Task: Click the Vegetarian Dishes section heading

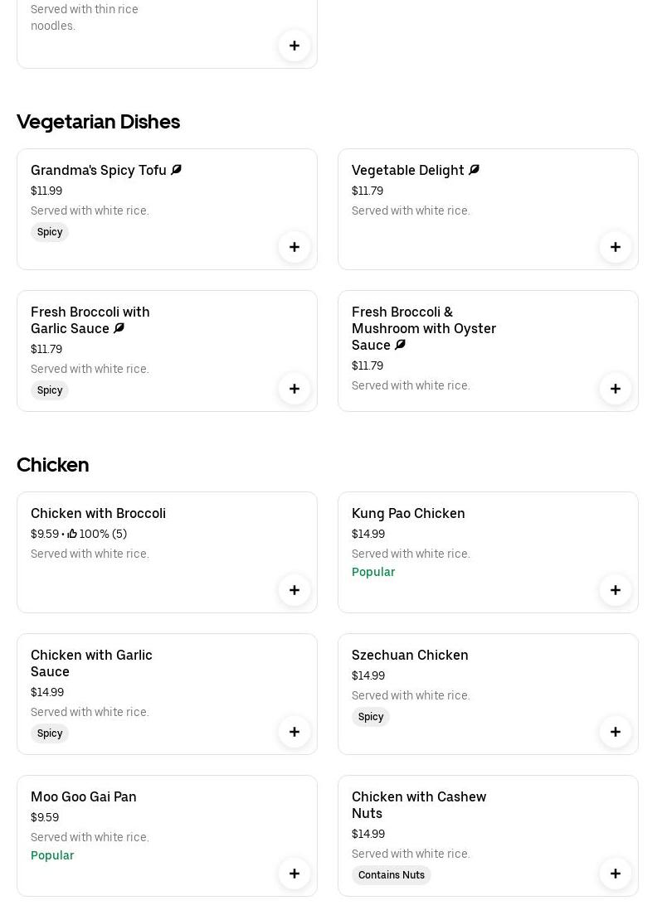Action: pyautogui.click(x=98, y=122)
